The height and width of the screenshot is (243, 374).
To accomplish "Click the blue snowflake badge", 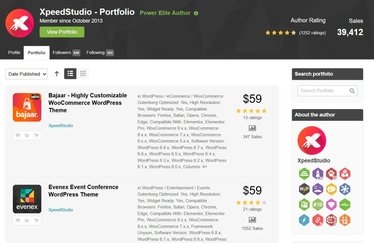I will coord(345,189).
